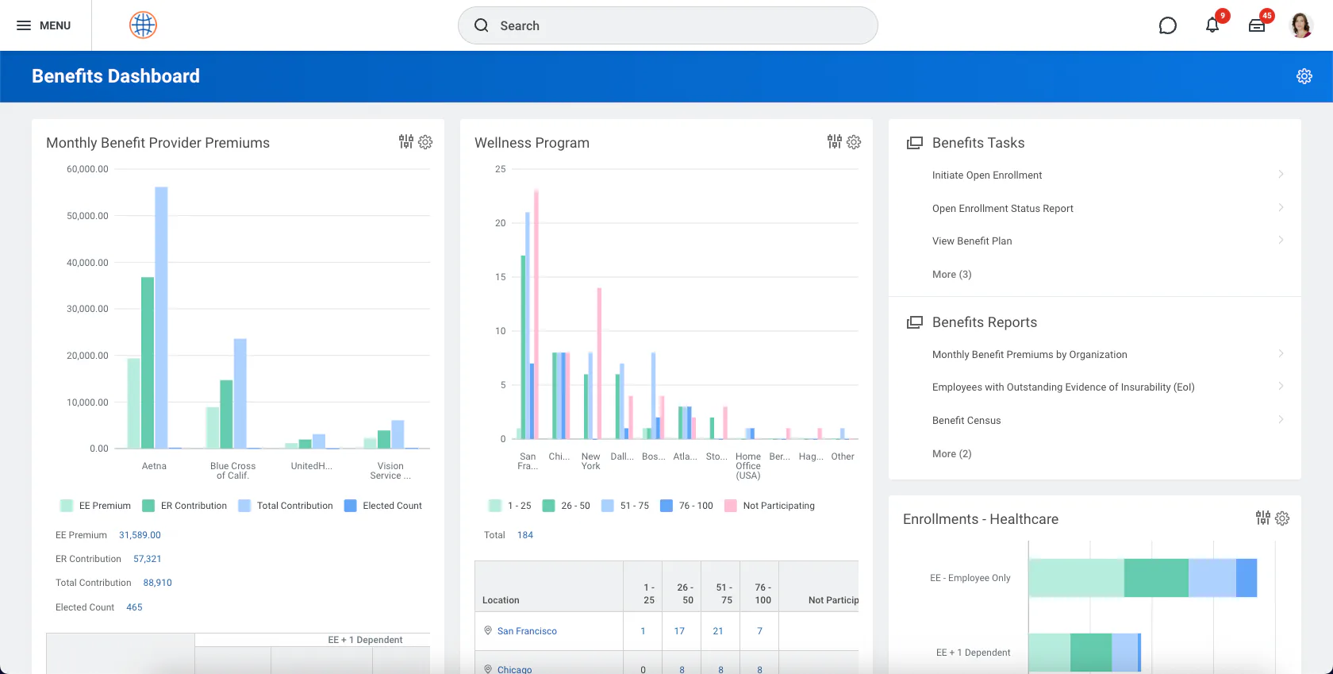This screenshot has height=674, width=1333.
Task: Expand Monthly Benefit Premiums by Organization chevron
Action: point(1281,354)
